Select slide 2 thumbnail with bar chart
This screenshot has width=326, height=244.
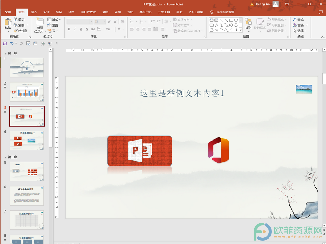(x=27, y=92)
